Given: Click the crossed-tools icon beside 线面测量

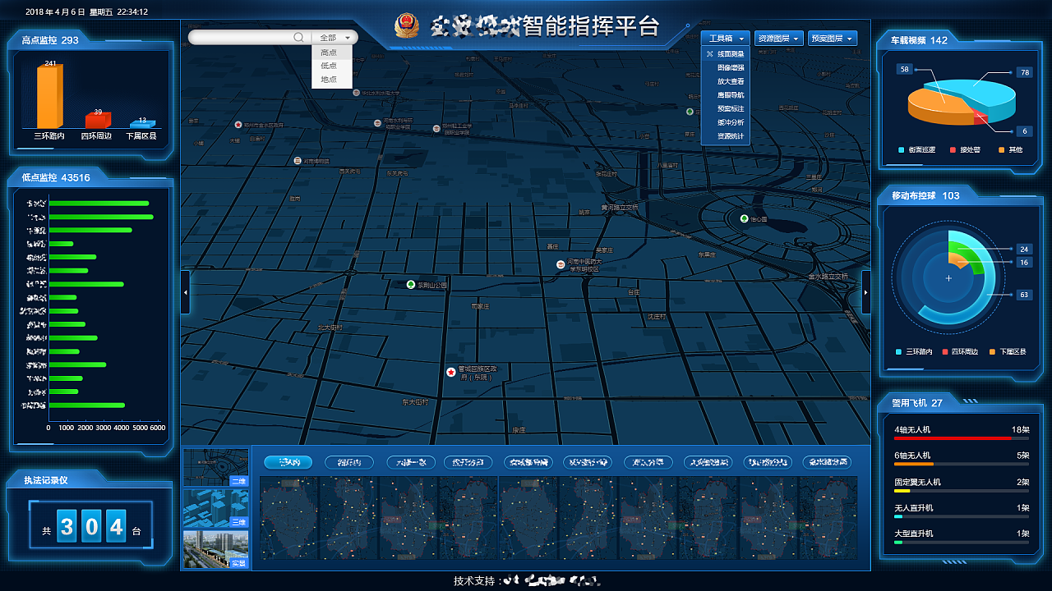Looking at the screenshot, I should [x=710, y=54].
